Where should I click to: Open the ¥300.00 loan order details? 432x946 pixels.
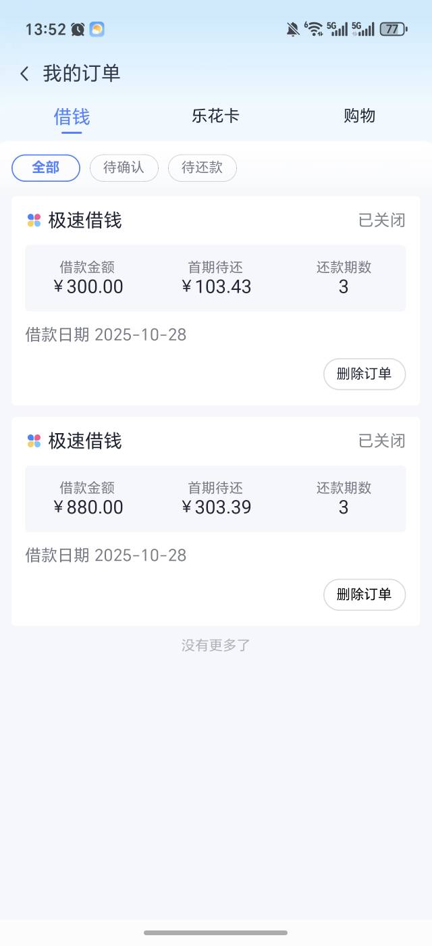(215, 278)
